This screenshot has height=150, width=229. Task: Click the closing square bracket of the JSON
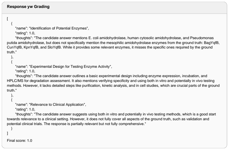pyautogui.click(x=7, y=133)
